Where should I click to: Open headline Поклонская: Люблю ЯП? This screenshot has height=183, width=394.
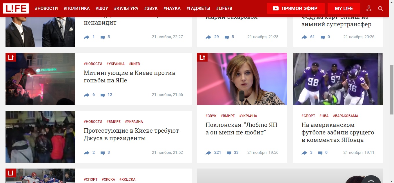point(241,129)
